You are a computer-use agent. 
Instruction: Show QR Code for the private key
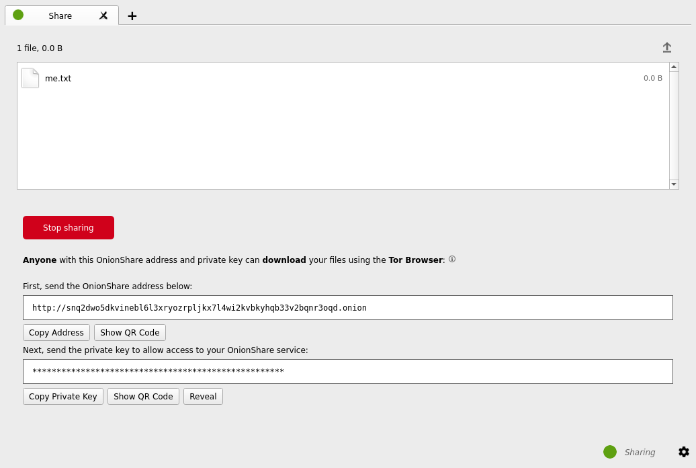[x=143, y=396]
